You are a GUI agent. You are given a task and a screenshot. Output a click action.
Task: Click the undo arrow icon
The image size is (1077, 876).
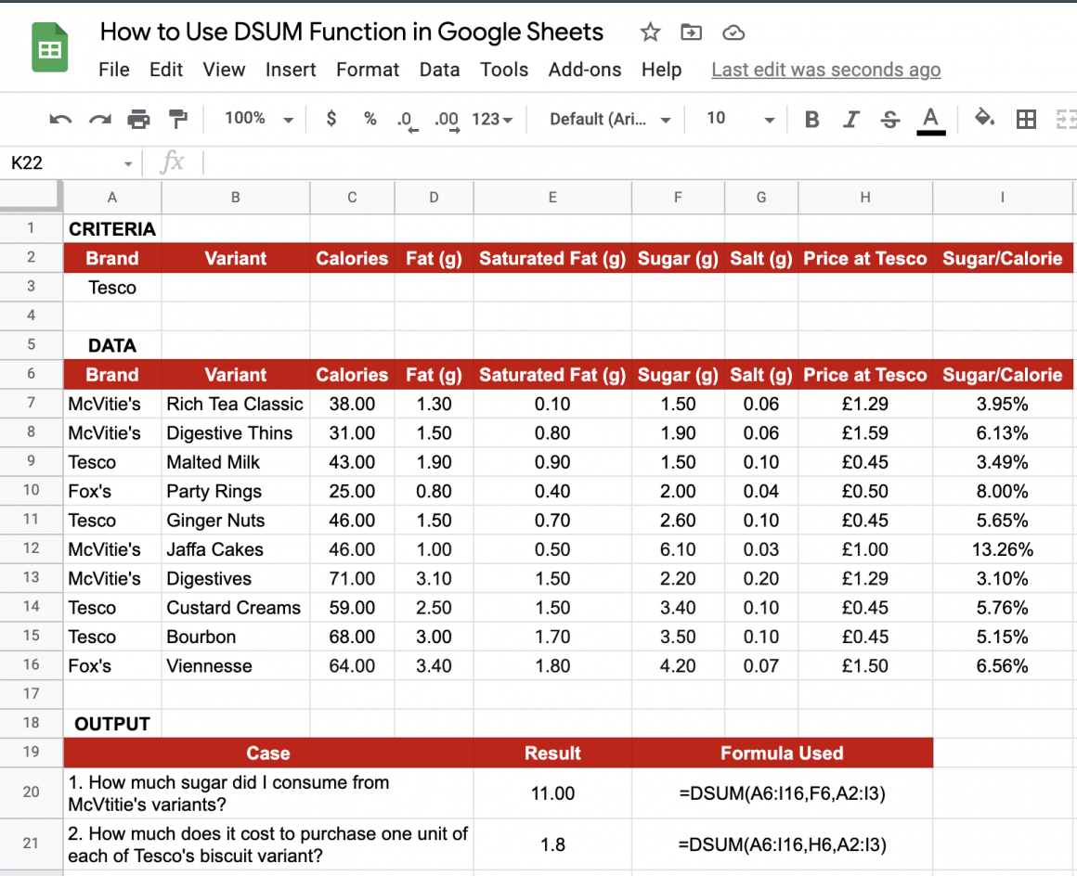60,119
